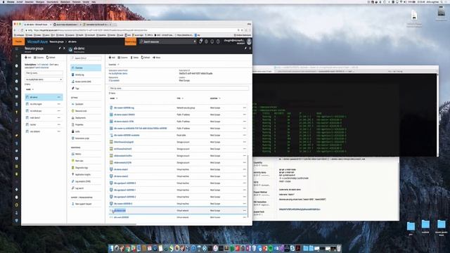Collapse the Essentials section
Viewport: 450px width, 253px height.
click(114, 65)
